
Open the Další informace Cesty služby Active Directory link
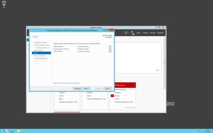point(66,83)
